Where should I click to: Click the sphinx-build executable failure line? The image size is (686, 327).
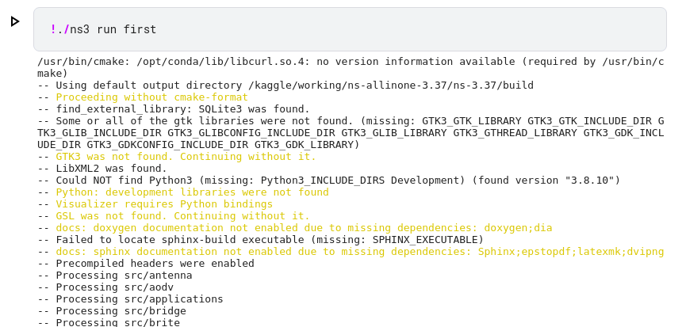tap(260, 240)
